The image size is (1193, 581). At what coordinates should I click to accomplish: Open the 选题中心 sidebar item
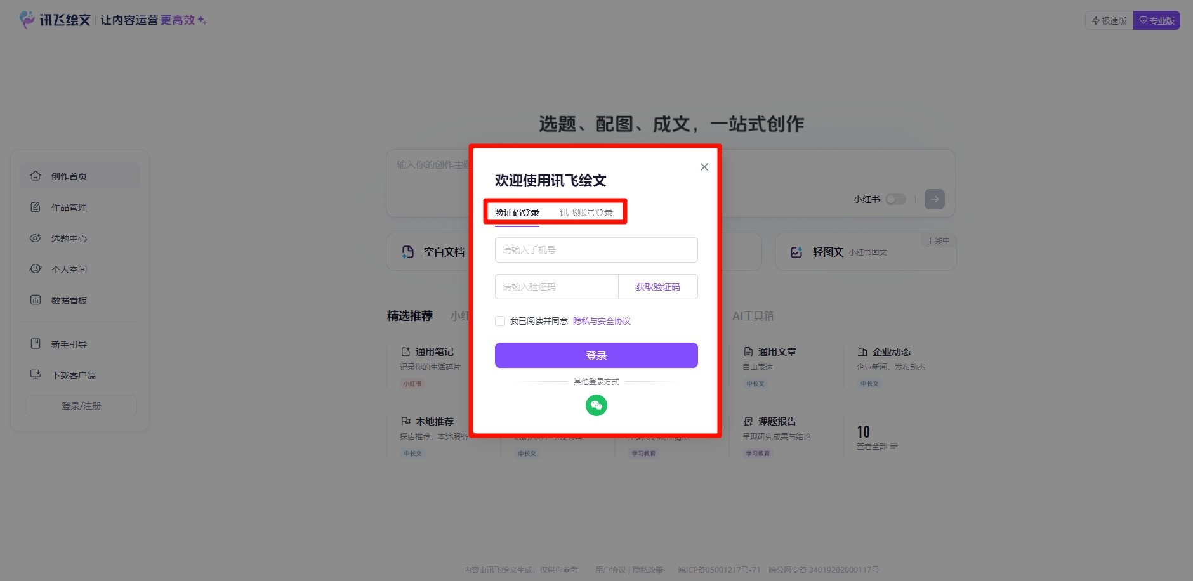36,238
